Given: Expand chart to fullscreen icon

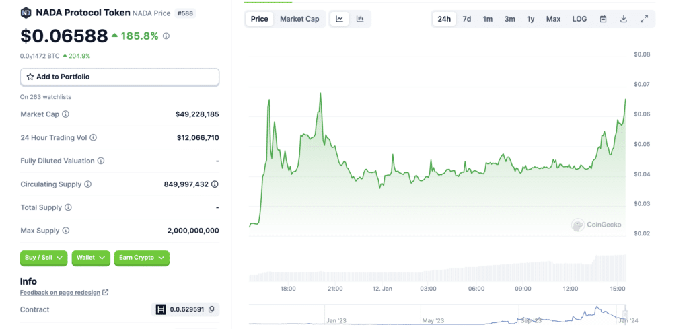Looking at the screenshot, I should point(644,19).
